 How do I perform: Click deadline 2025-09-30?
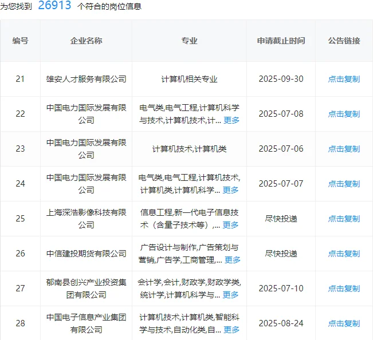281,79
